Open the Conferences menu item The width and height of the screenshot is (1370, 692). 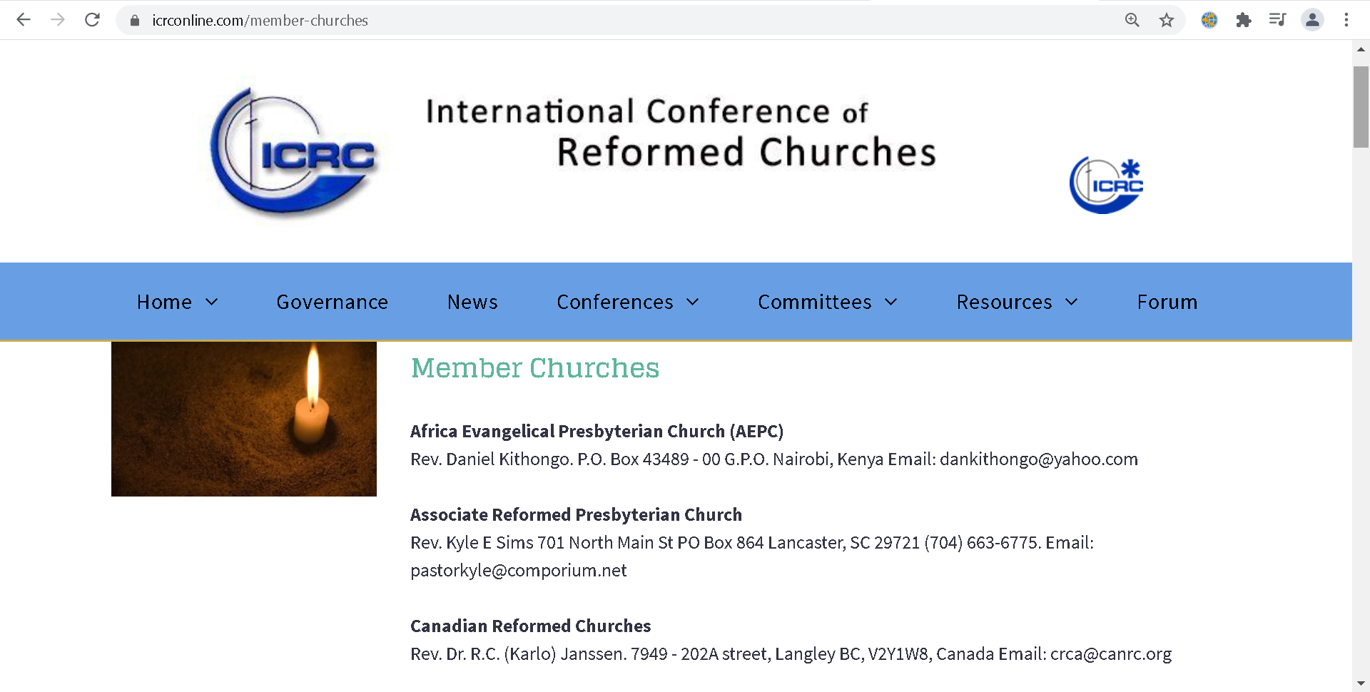[x=615, y=302]
